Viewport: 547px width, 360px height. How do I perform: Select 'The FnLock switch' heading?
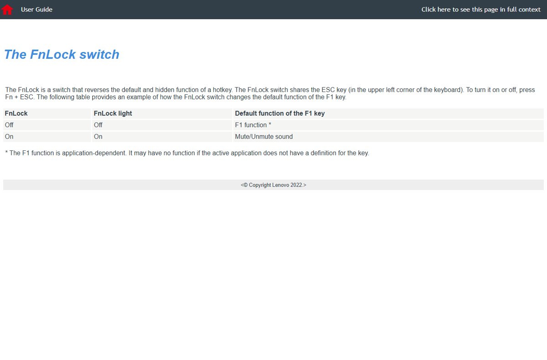(x=62, y=55)
